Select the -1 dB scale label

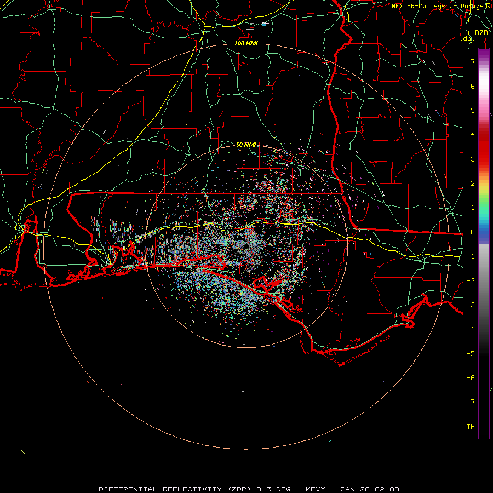point(471,256)
